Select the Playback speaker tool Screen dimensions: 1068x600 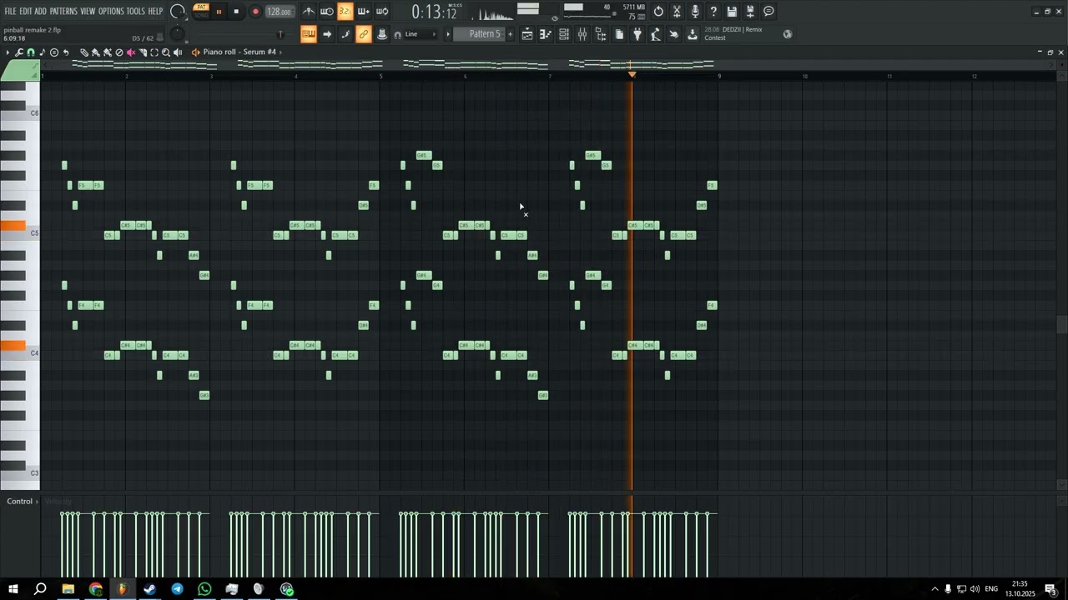coord(178,52)
